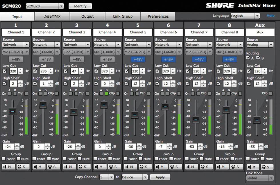Screen dimensions: 280x185
Task: Click the Channel 6 name field
Action: click(169, 32)
